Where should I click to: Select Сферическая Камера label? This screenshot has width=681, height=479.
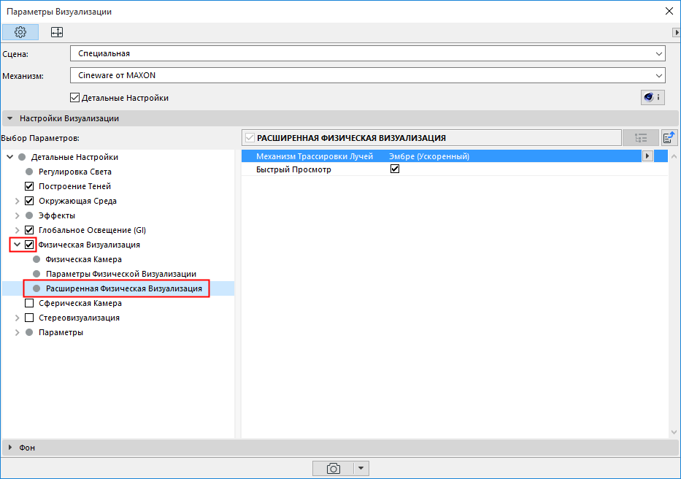pyautogui.click(x=80, y=303)
